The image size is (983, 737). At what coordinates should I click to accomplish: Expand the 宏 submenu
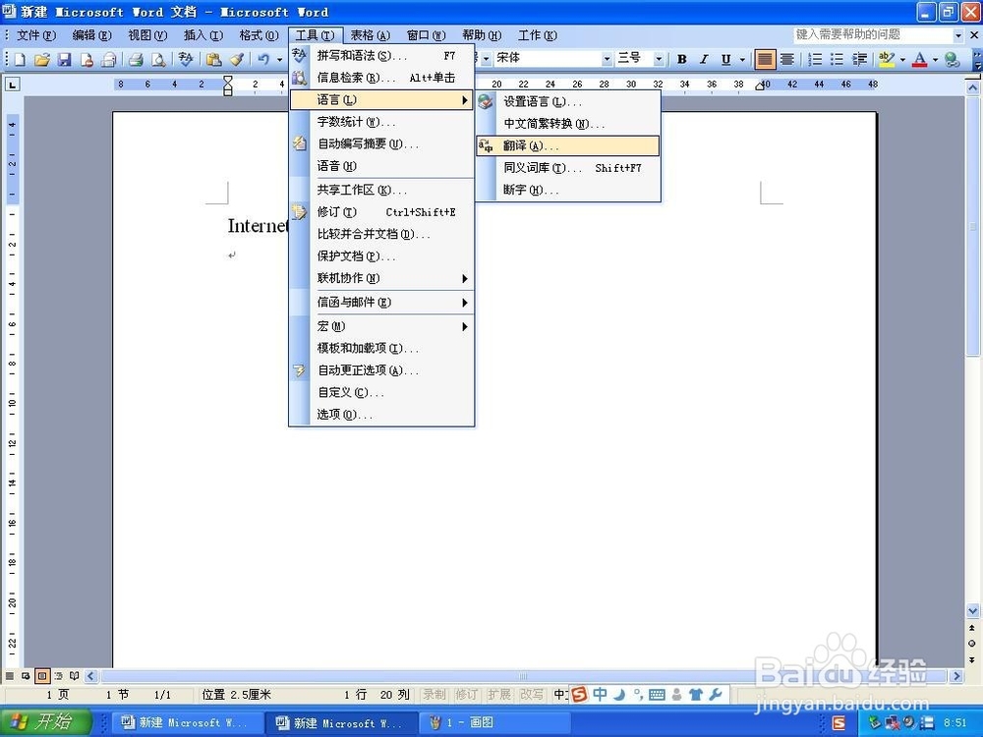381,326
